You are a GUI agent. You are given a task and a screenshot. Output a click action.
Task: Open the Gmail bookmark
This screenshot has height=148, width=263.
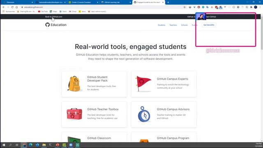click(73, 12)
